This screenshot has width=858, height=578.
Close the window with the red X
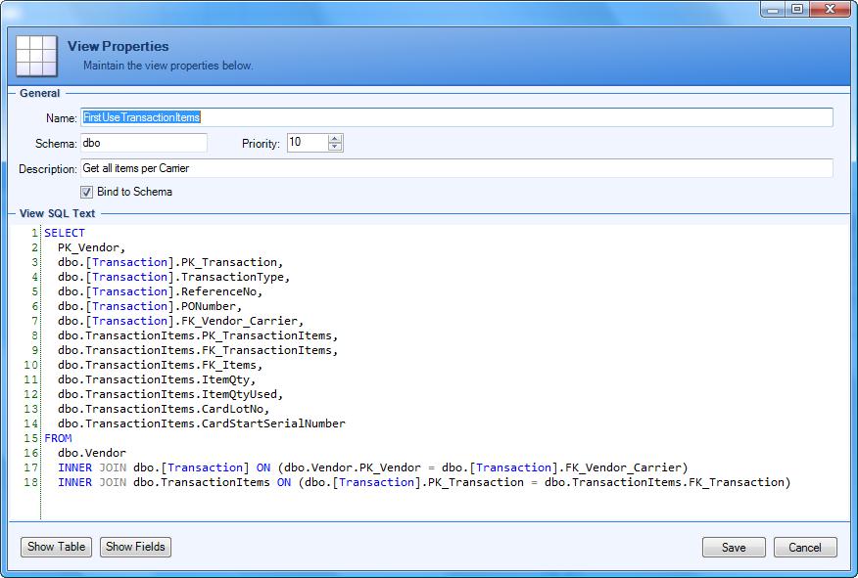(831, 9)
